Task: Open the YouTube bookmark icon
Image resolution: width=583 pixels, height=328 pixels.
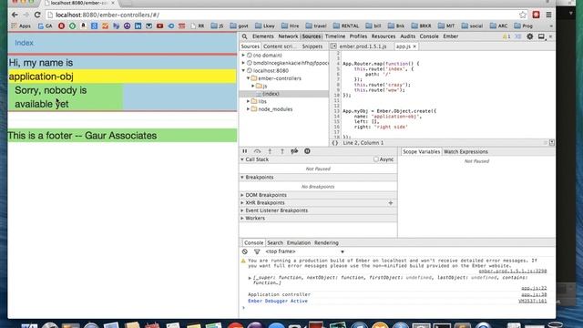Action: tap(160, 26)
